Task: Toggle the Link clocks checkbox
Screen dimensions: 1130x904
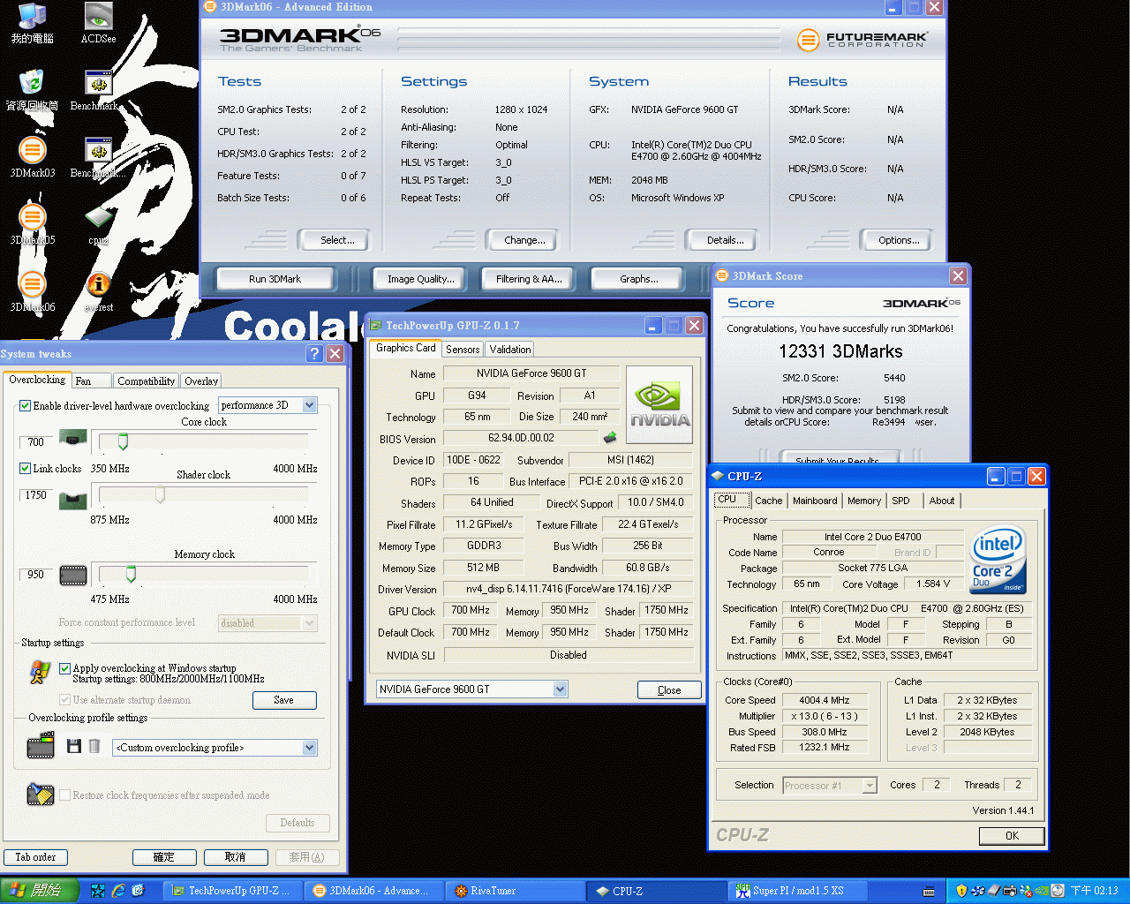Action: click(x=26, y=469)
